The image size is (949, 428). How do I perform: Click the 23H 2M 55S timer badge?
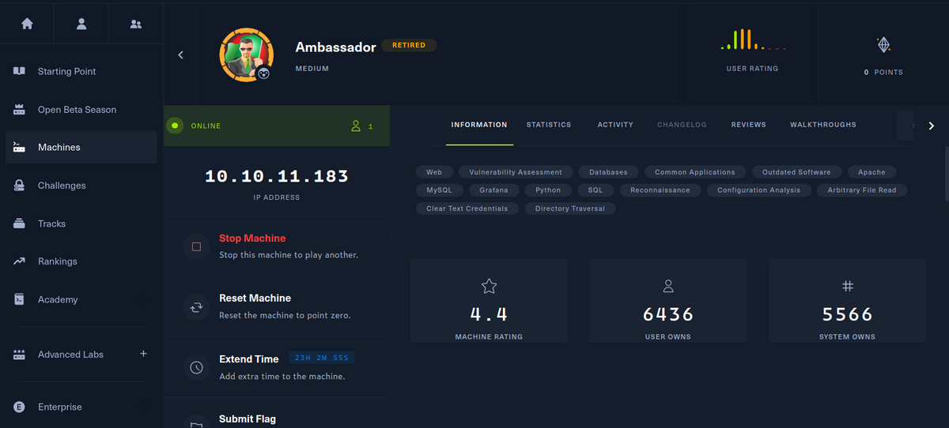tap(321, 358)
